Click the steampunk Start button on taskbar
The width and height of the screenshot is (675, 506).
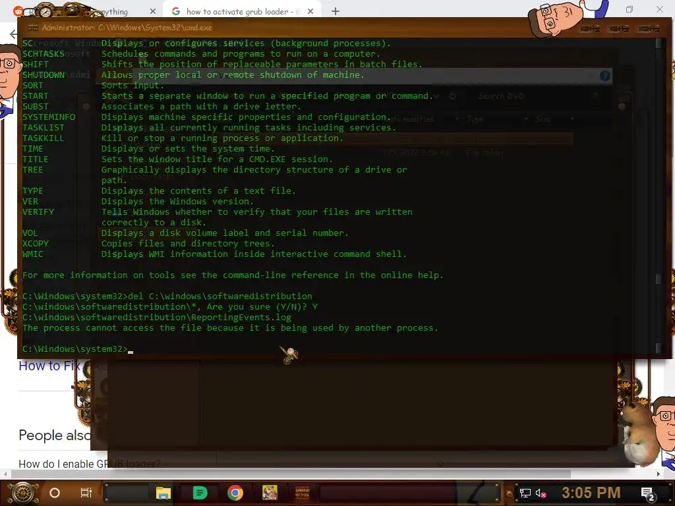[24, 493]
